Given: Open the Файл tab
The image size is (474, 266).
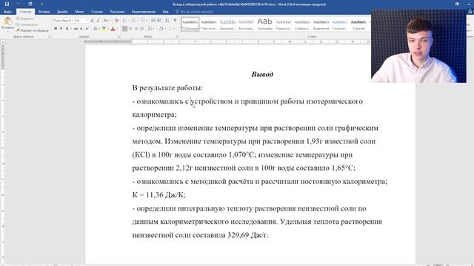Looking at the screenshot, I should [x=7, y=12].
